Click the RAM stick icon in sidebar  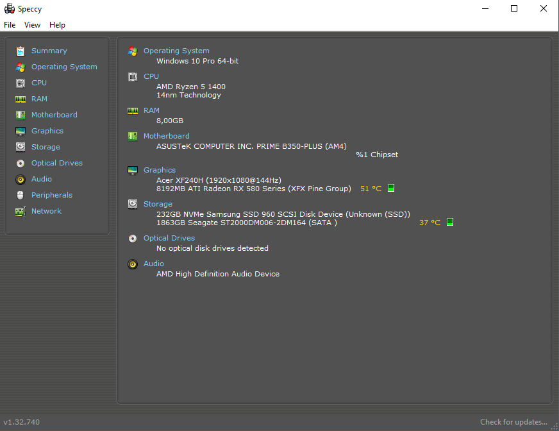(21, 99)
